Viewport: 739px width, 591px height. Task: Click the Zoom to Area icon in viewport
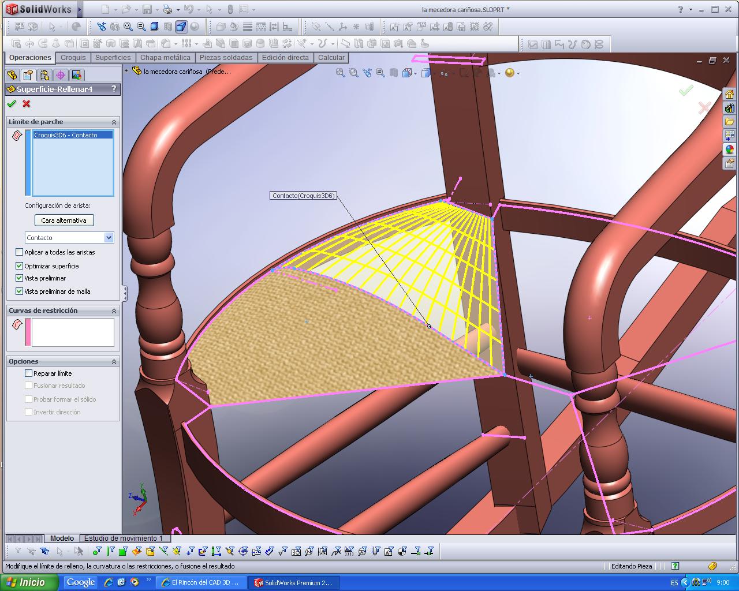click(x=353, y=73)
